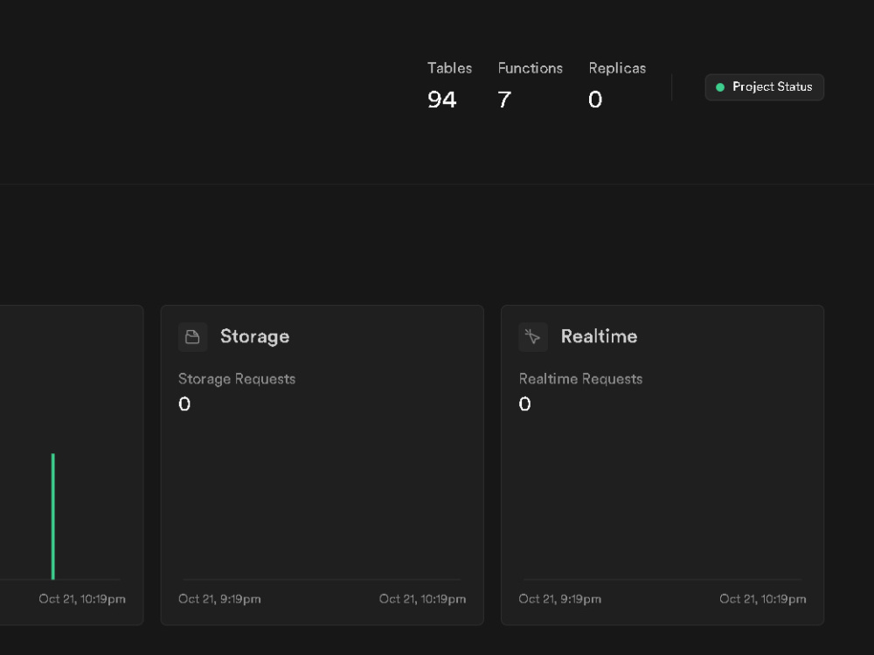The image size is (874, 655).
Task: Click the Functions label
Action: coord(531,68)
